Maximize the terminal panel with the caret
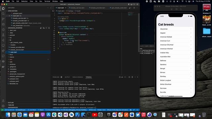The width and height of the screenshot is (212, 119). coord(135,77)
